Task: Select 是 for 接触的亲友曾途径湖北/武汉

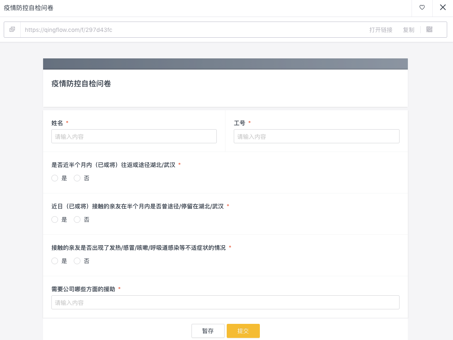Action: click(x=55, y=219)
